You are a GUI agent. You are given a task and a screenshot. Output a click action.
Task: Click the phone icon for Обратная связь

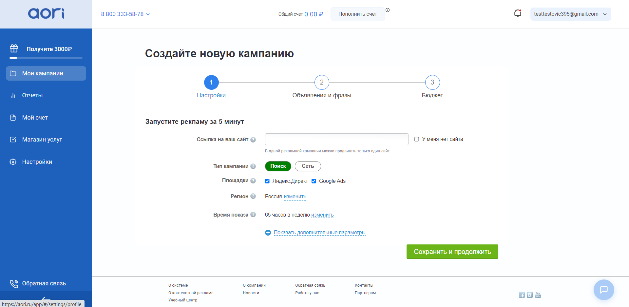pos(14,284)
